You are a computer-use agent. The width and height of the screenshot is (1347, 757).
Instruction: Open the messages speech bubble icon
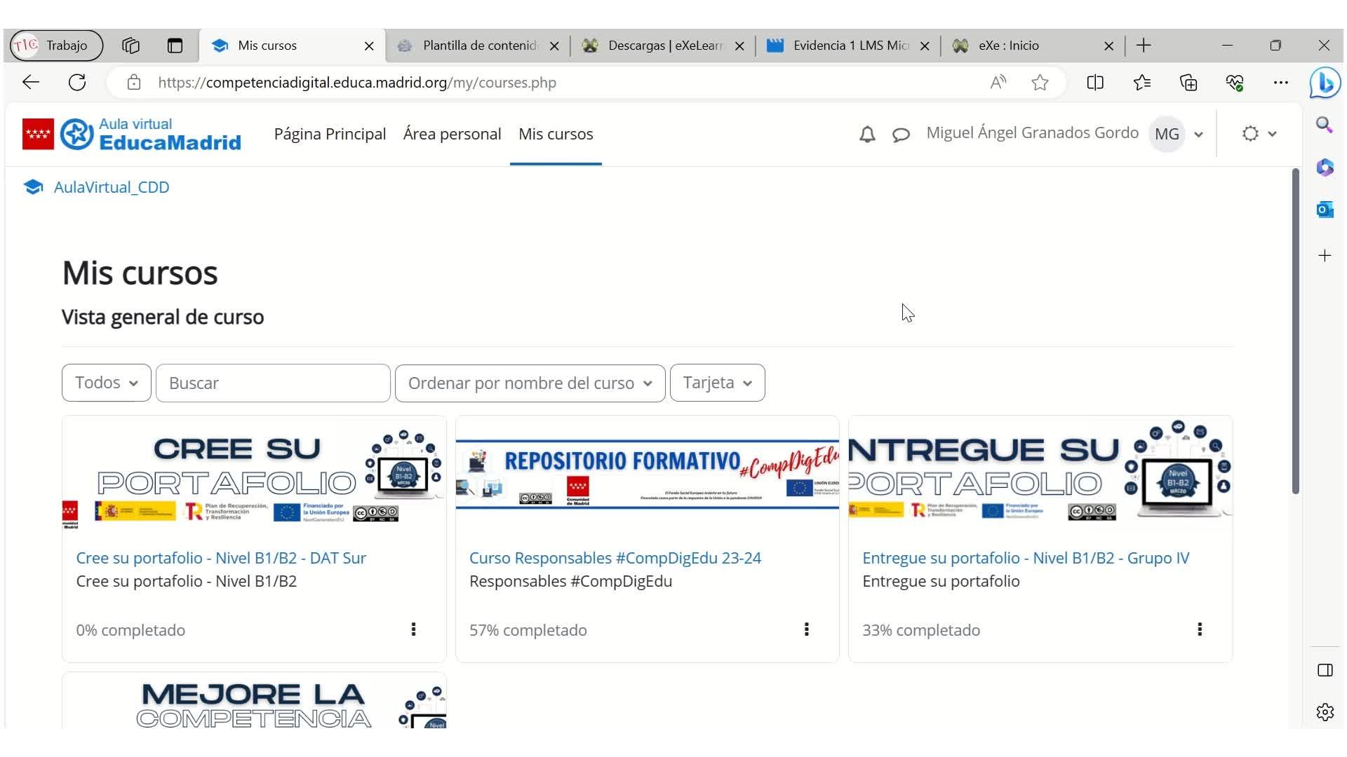(901, 135)
